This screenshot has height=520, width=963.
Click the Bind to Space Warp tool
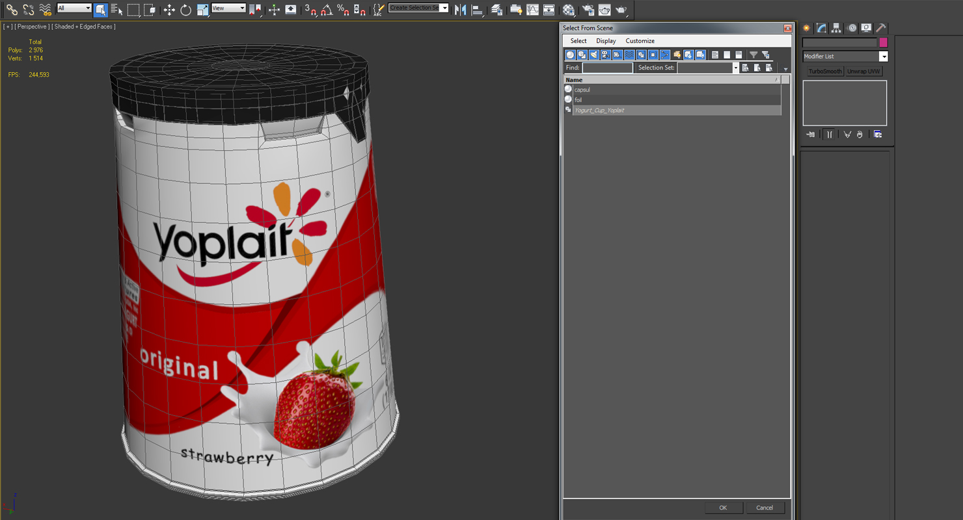coord(45,10)
